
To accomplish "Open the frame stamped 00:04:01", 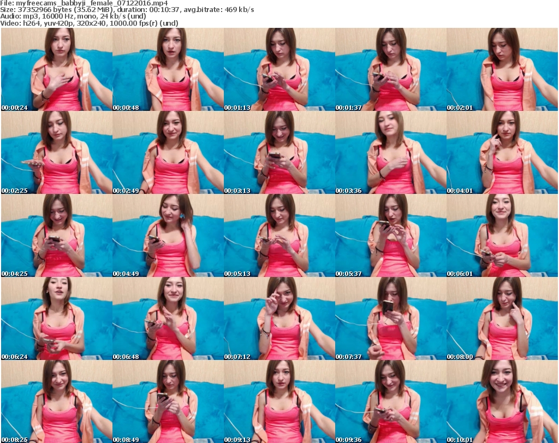I will click(x=502, y=152).
